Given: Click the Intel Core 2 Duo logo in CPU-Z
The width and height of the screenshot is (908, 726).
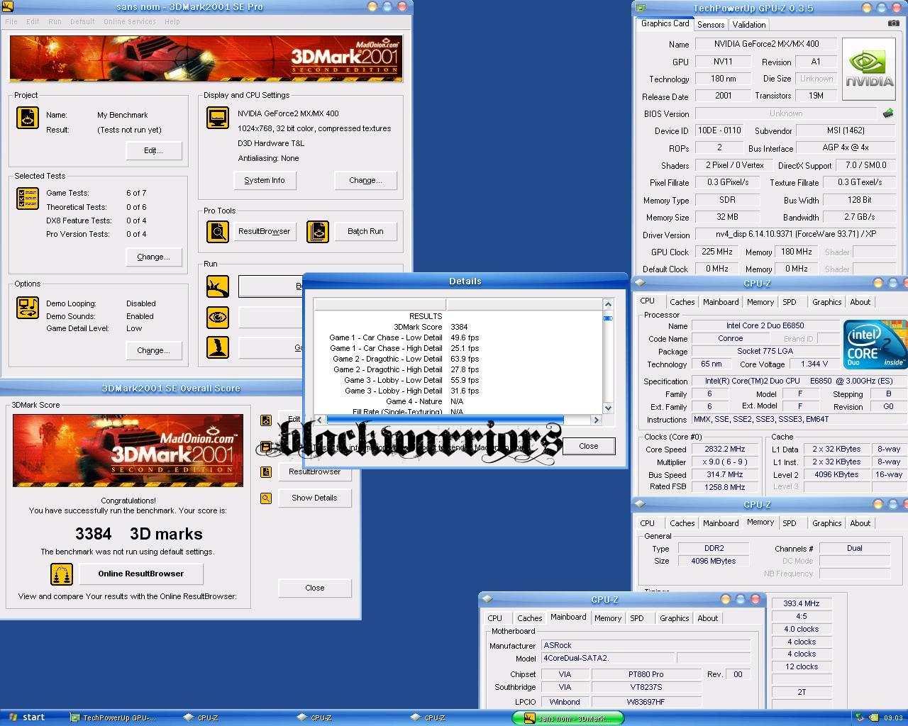Looking at the screenshot, I should 875,344.
